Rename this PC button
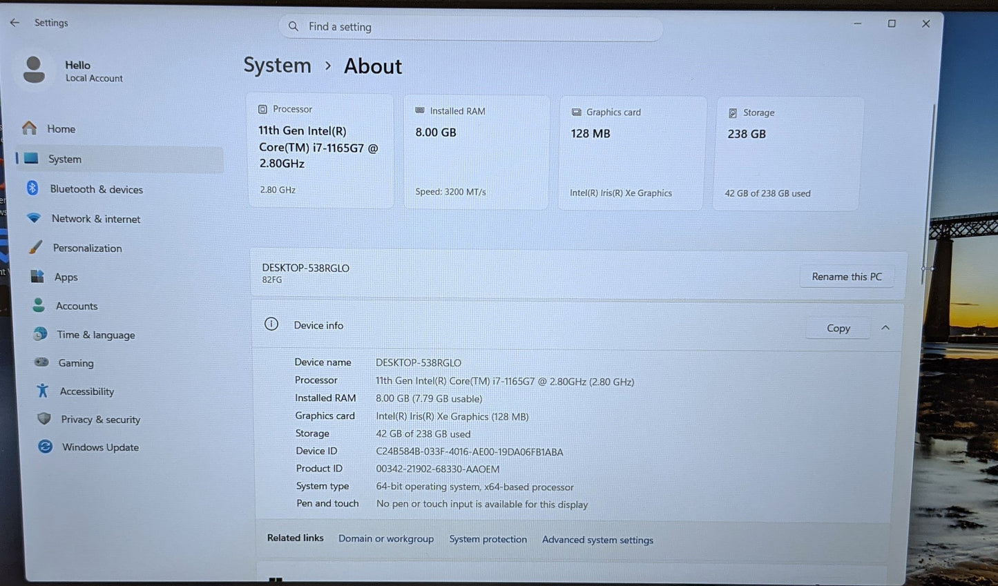The height and width of the screenshot is (586, 998). tap(847, 276)
